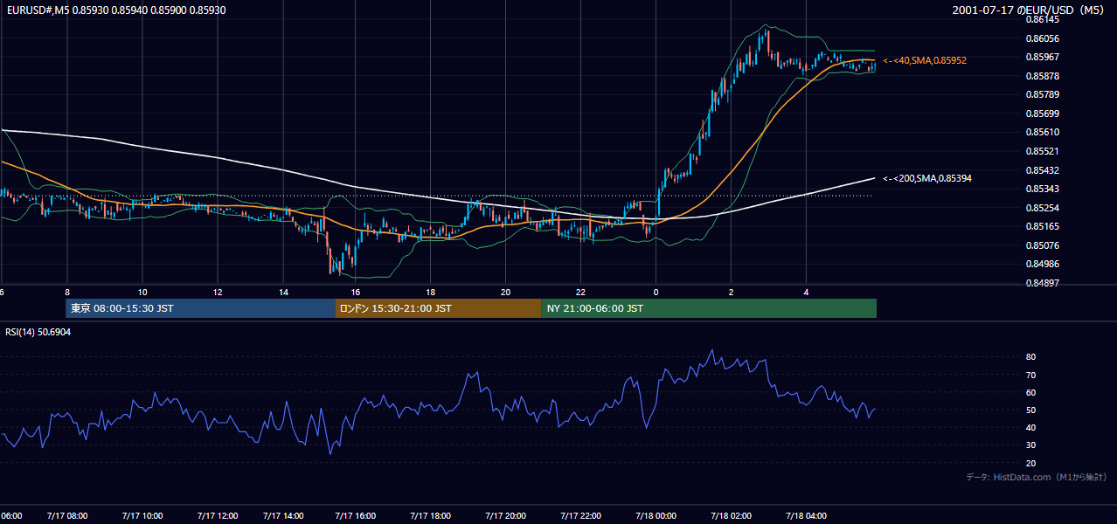
Task: Select the 40 SMA 0.85952 label
Action: coord(925,60)
